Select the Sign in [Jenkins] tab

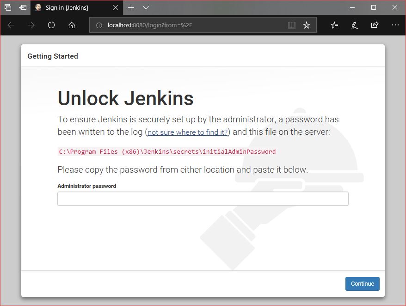tap(69, 8)
